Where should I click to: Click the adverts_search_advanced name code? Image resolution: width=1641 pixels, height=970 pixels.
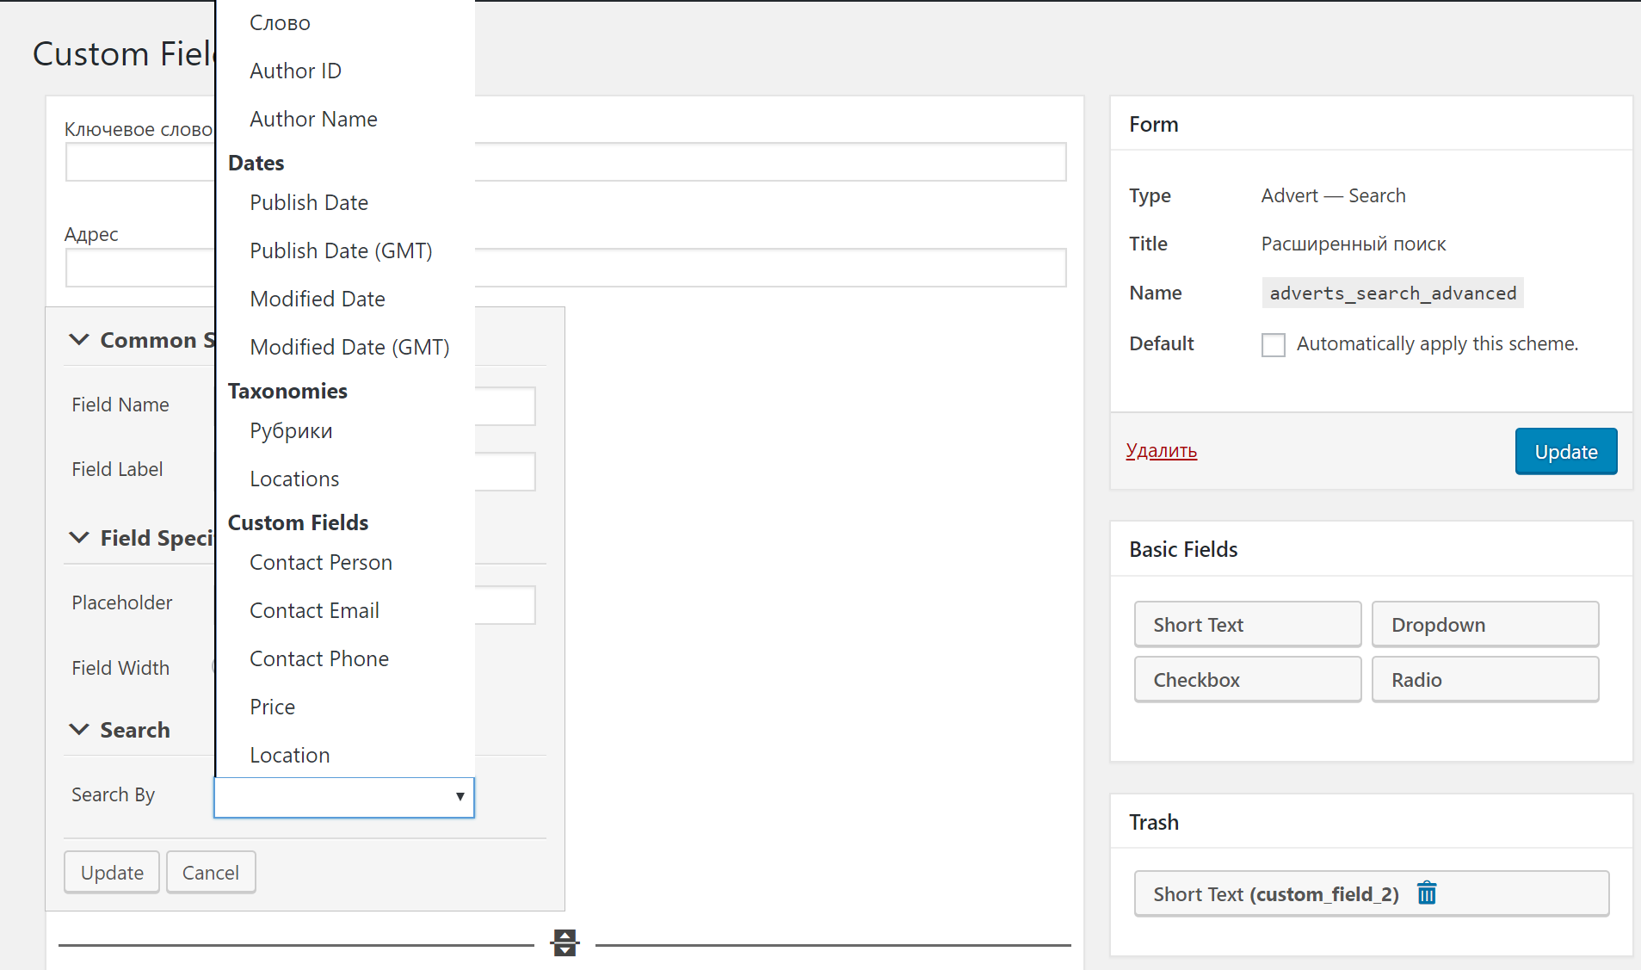[x=1393, y=293]
